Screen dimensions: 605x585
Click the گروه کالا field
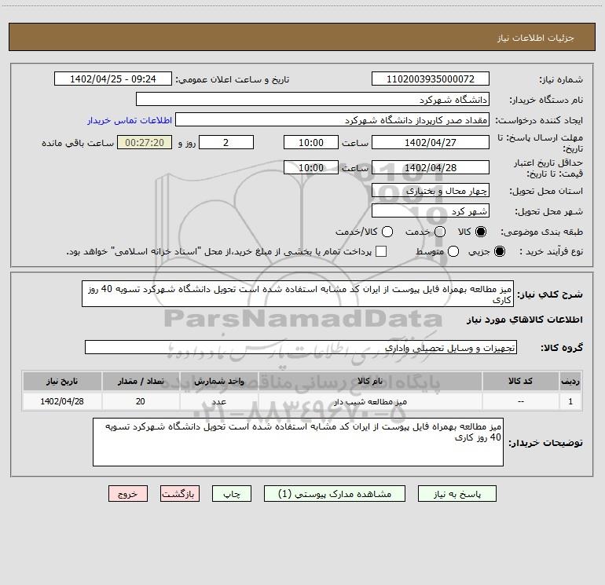click(x=301, y=347)
